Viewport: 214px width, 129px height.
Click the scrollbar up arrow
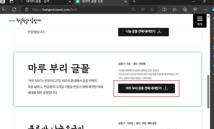208,17
